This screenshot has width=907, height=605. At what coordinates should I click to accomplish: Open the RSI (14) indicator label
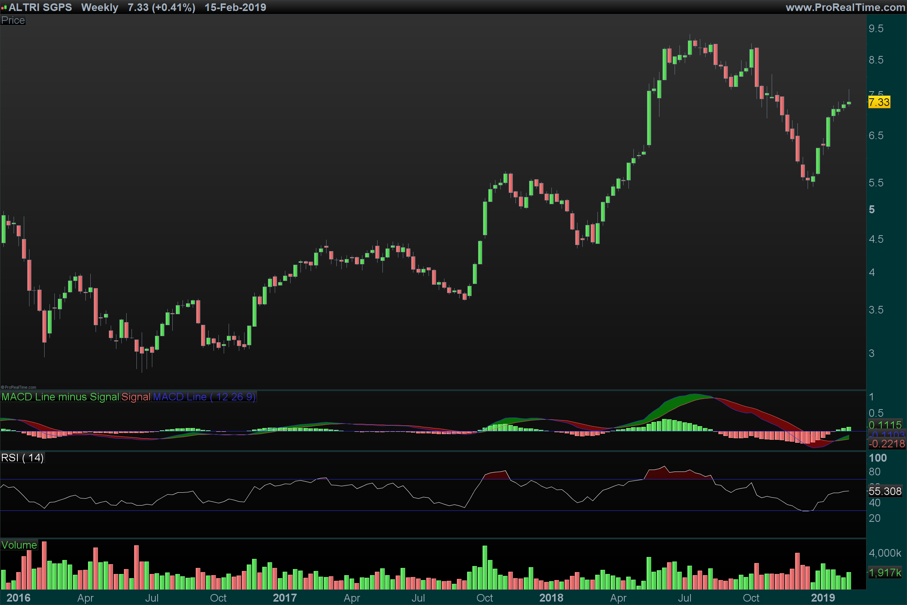(22, 458)
